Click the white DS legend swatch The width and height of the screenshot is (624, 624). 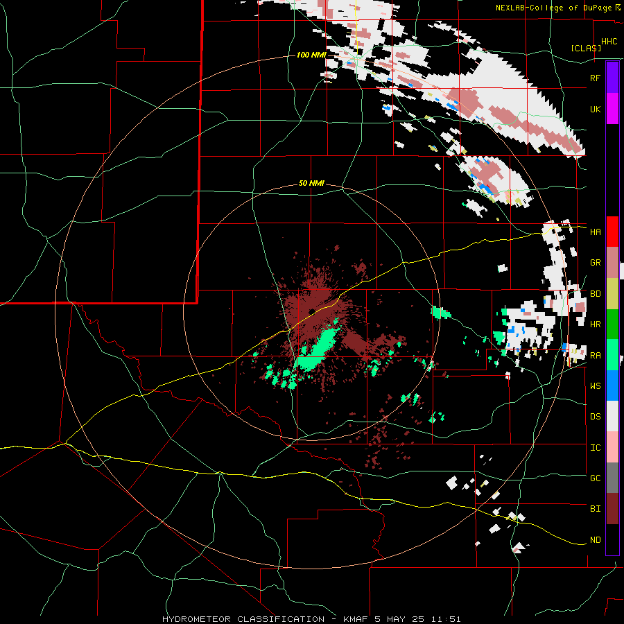(612, 416)
